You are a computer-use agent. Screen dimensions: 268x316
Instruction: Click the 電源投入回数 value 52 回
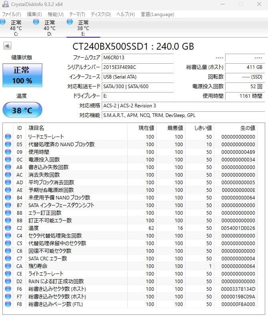tap(245, 87)
